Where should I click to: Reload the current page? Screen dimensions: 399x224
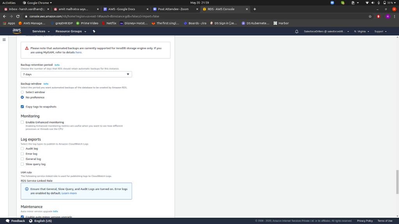tap(18, 16)
